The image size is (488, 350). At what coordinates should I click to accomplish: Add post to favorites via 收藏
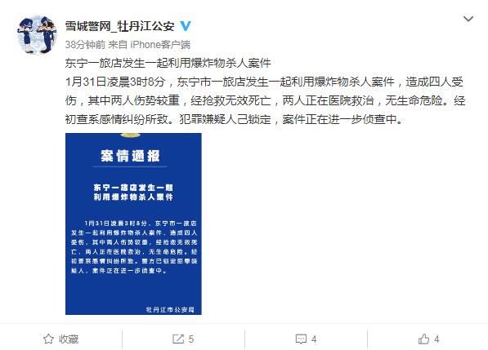pyautogui.click(x=61, y=339)
